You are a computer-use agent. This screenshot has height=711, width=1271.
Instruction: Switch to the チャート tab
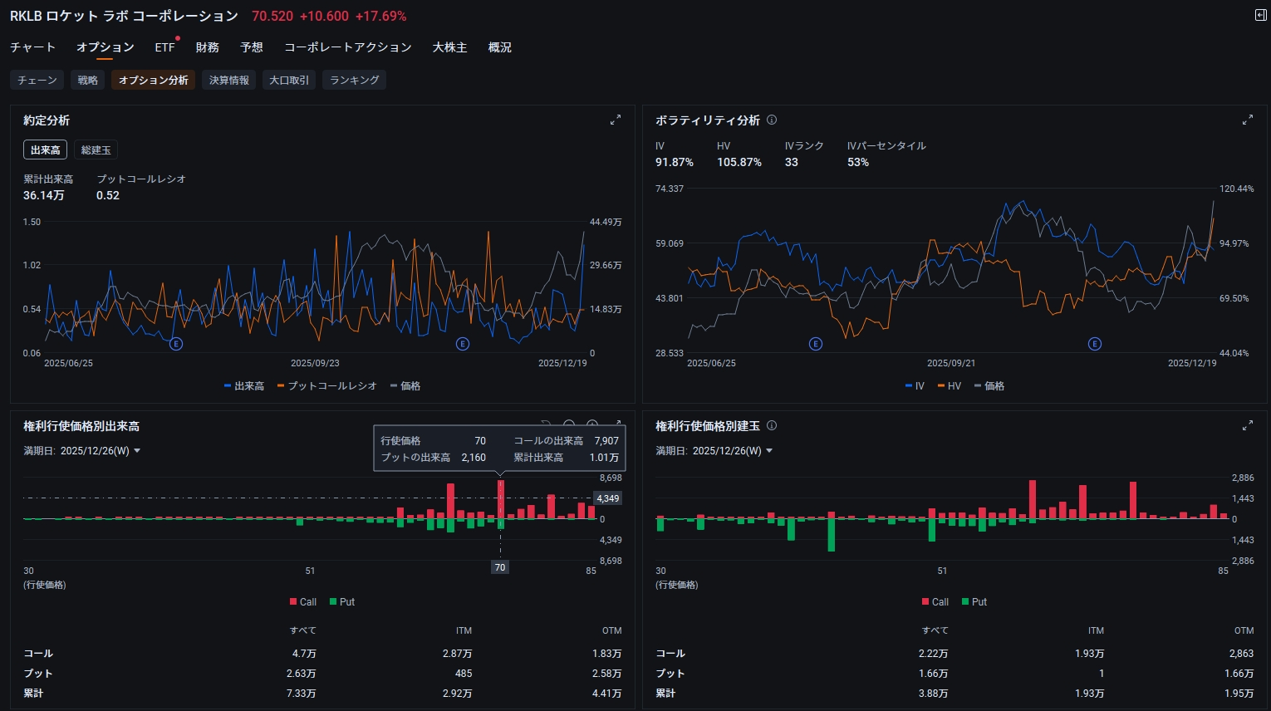tap(32, 47)
